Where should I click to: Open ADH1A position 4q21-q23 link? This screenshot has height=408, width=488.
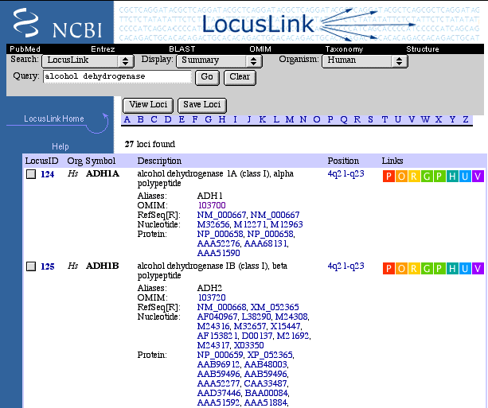(x=346, y=174)
